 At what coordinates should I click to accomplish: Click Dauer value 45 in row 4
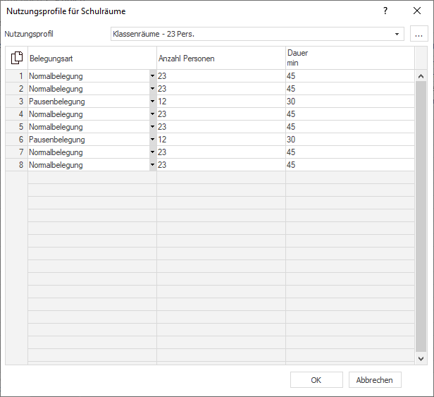(x=350, y=114)
